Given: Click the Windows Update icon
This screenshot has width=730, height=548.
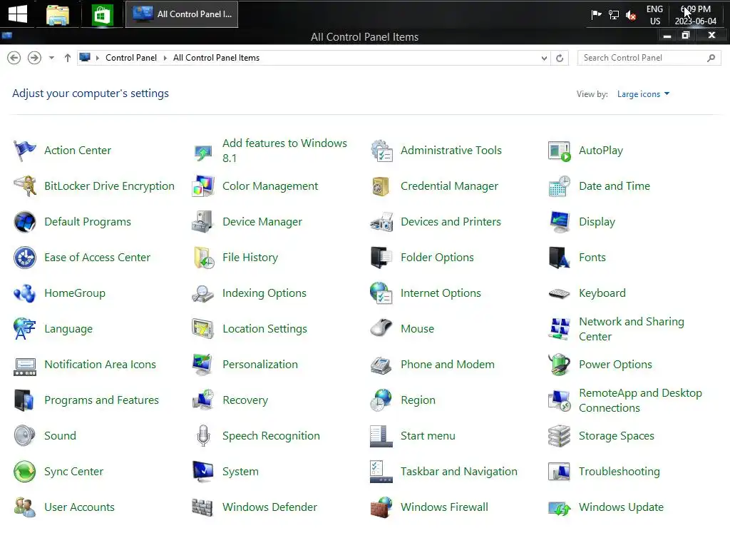Looking at the screenshot, I should [560, 507].
